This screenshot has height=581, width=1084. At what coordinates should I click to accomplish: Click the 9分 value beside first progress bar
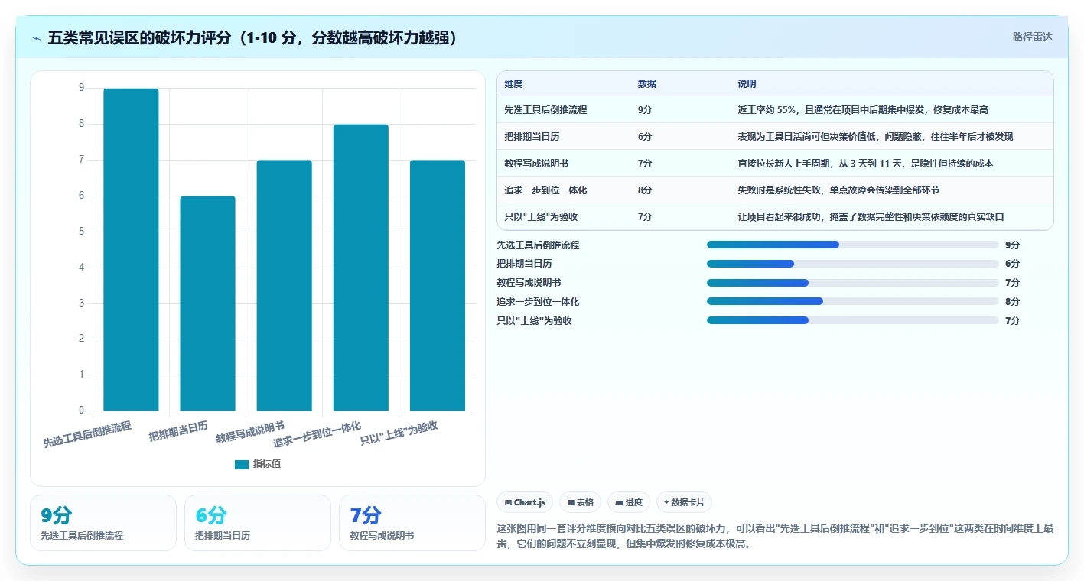1013,245
